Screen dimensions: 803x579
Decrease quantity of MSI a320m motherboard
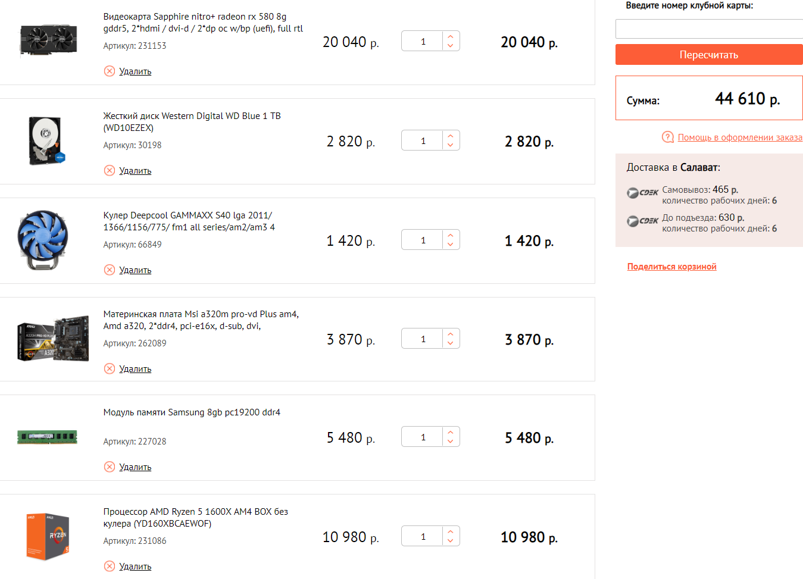(451, 343)
